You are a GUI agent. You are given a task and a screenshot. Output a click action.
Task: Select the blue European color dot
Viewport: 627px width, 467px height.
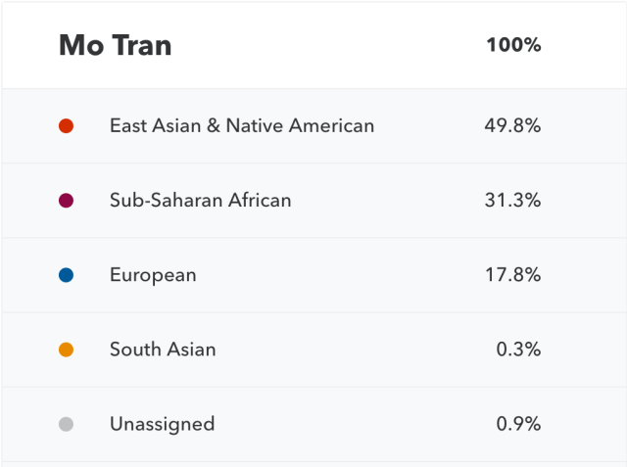pyautogui.click(x=66, y=275)
